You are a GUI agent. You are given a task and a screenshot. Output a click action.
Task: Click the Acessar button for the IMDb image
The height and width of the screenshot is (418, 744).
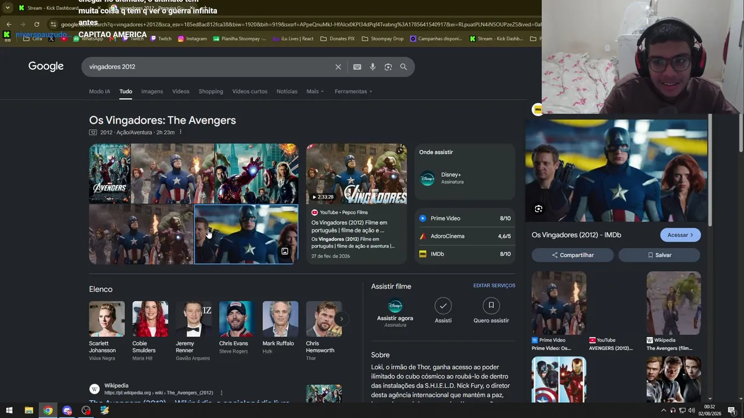tap(680, 235)
